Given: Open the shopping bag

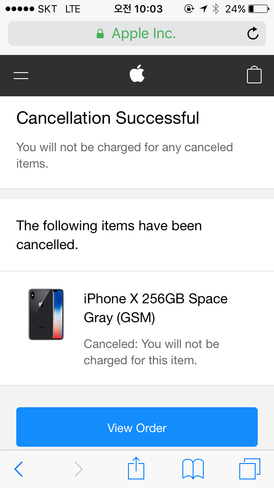Looking at the screenshot, I should point(254,75).
